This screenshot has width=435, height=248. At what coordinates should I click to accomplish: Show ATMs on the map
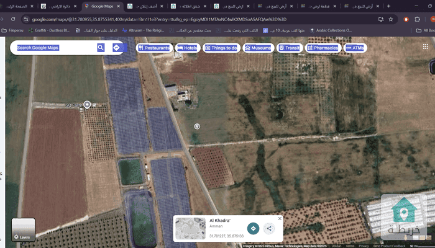pyautogui.click(x=355, y=48)
